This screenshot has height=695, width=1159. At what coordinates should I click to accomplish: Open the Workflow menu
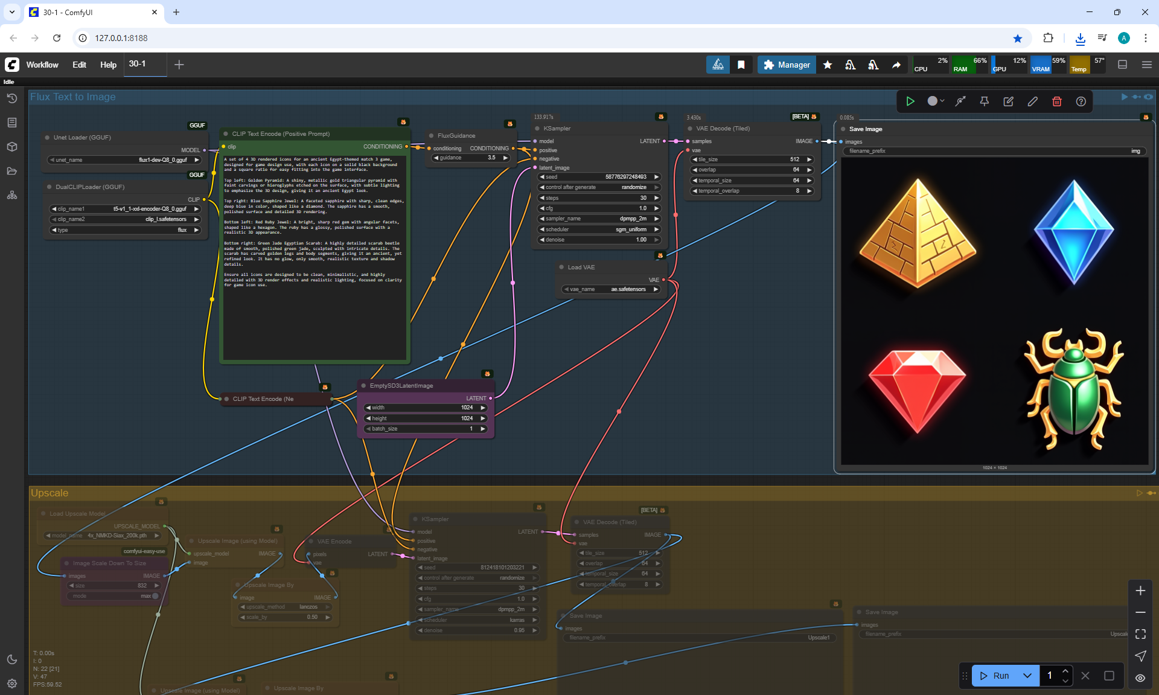42,65
